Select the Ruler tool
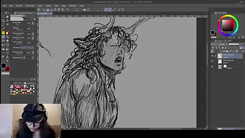This screenshot has width=245, height=138. point(3,57)
